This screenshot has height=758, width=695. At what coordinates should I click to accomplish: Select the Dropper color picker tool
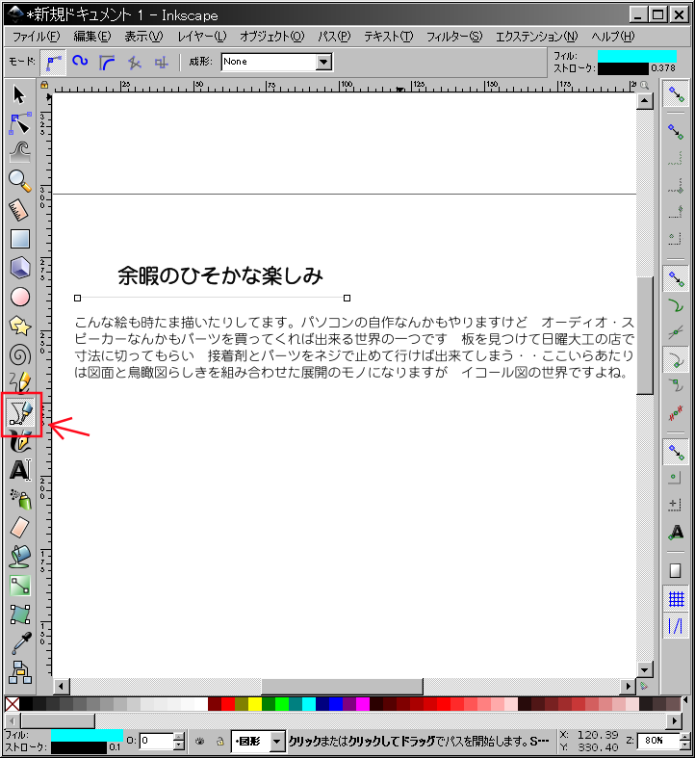tap(20, 643)
